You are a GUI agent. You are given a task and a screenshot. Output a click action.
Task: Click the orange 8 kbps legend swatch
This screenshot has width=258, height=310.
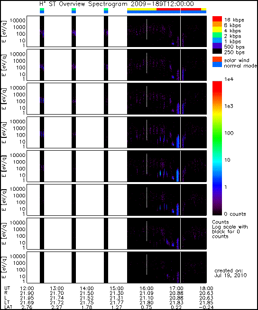coord(217,24)
